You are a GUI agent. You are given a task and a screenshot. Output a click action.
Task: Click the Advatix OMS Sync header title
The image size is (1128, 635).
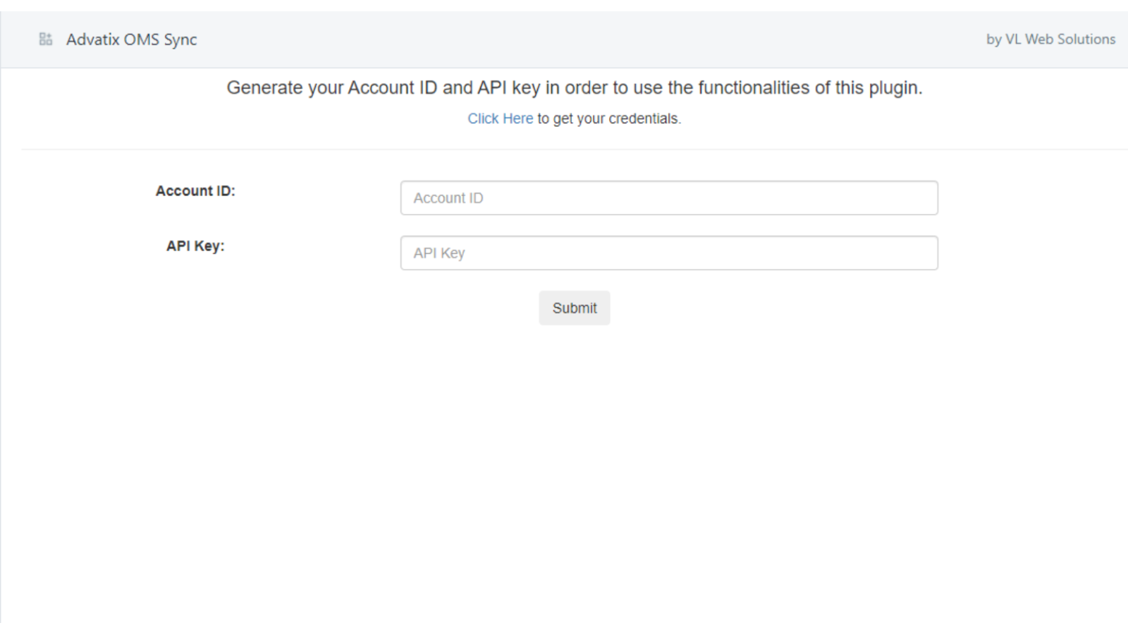[x=132, y=40]
